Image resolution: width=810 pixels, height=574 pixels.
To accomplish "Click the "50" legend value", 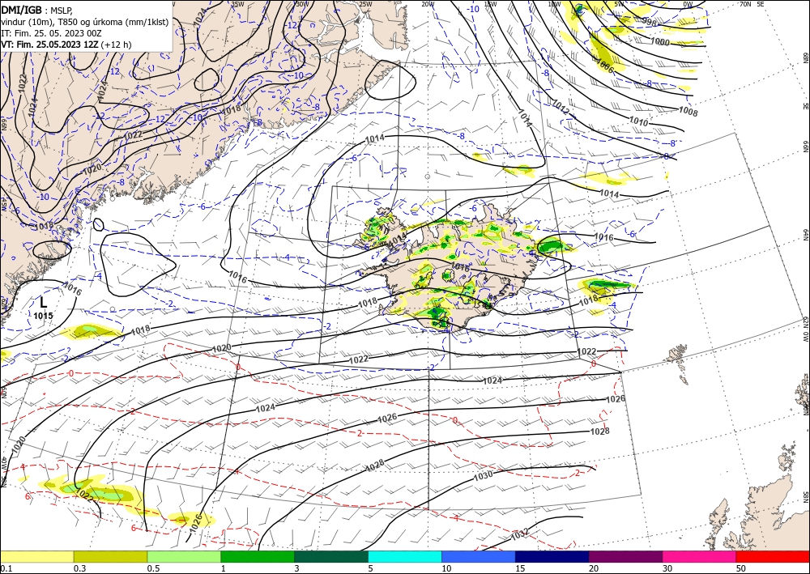I will click(741, 568).
